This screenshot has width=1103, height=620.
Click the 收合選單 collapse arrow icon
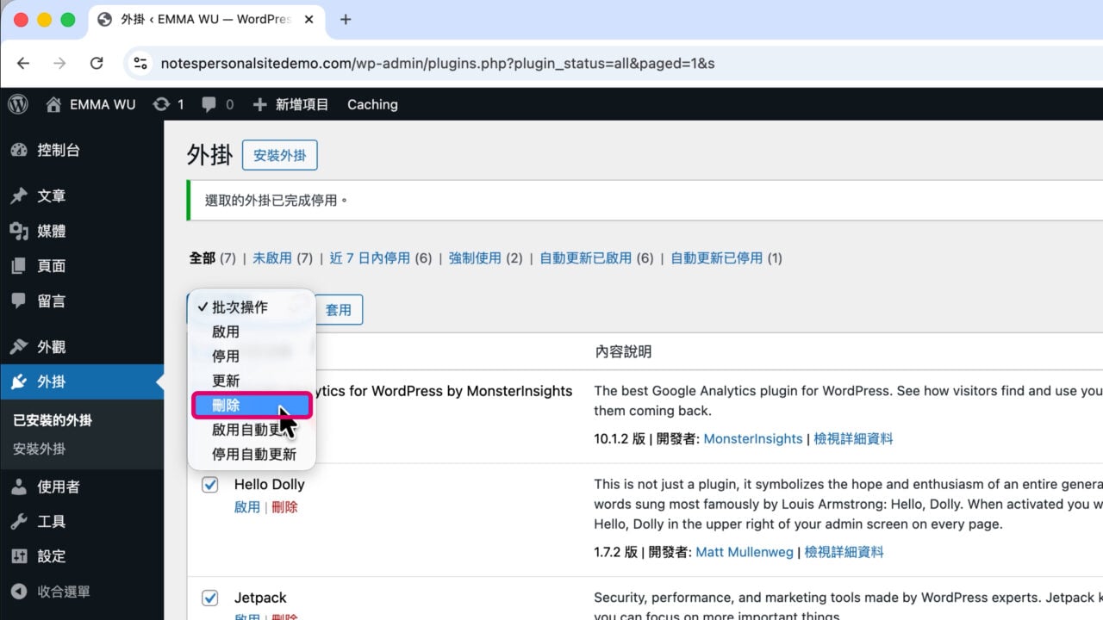tap(19, 592)
